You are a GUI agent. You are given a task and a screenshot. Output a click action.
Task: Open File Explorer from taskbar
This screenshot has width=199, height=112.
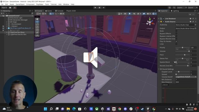point(68,109)
